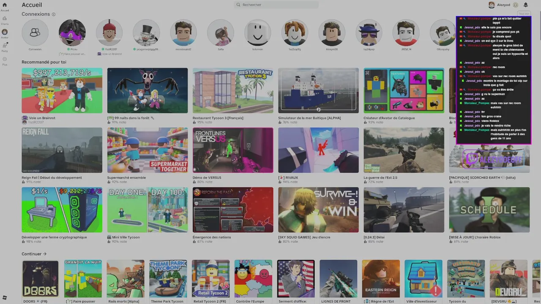
Task: Open Développer une ferme cryptographique thumbnail
Action: click(62, 209)
